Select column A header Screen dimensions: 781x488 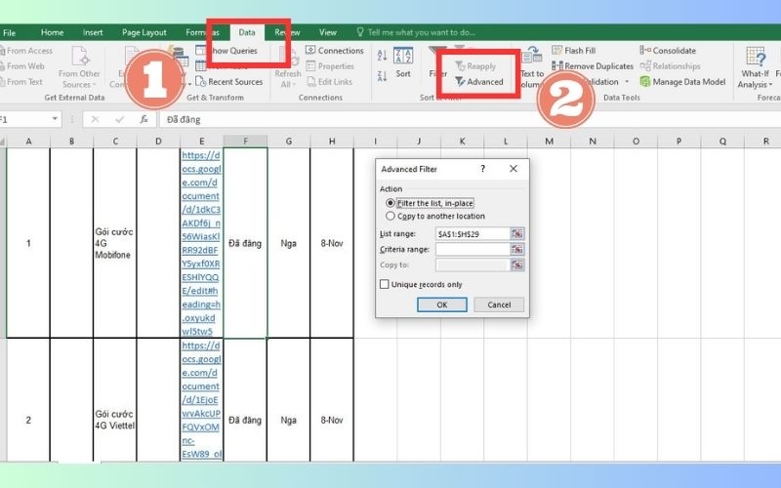(x=28, y=142)
